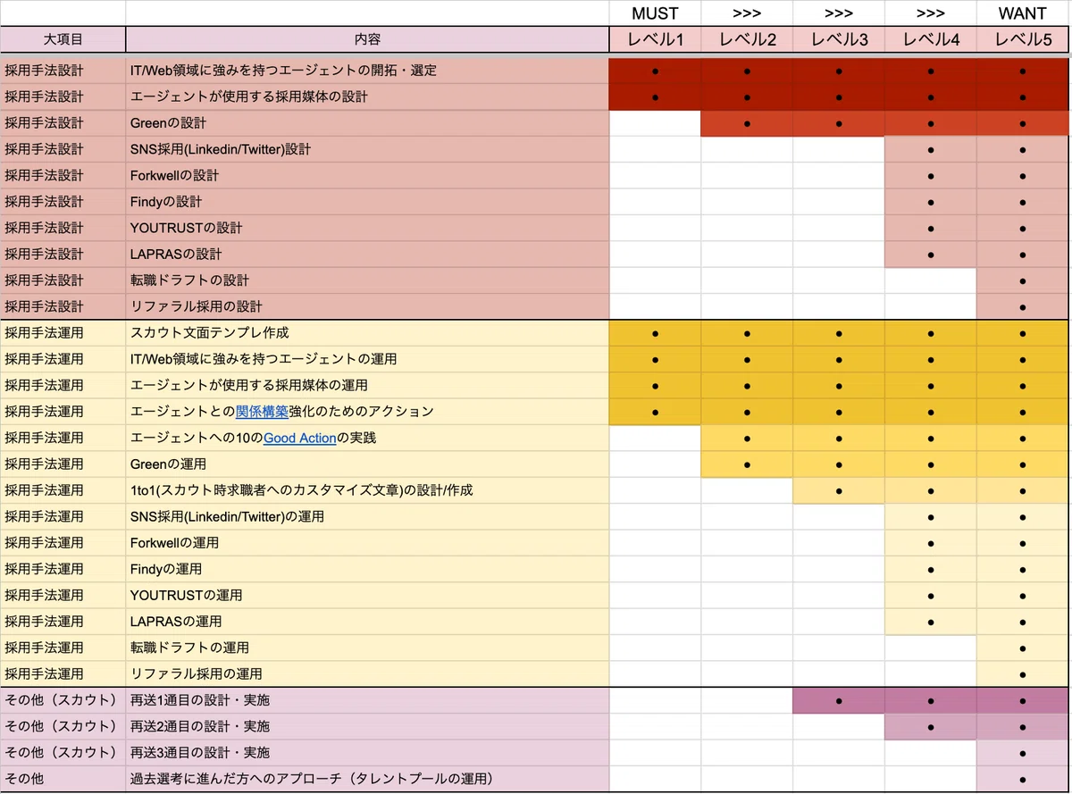Click その他（スカウト）in 再送2通目 row

63,727
